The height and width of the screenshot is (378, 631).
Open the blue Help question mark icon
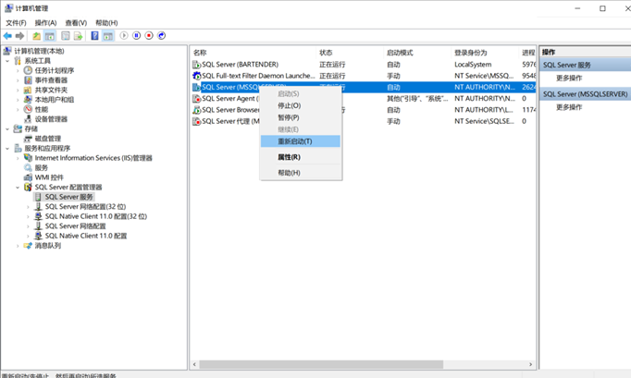click(94, 36)
